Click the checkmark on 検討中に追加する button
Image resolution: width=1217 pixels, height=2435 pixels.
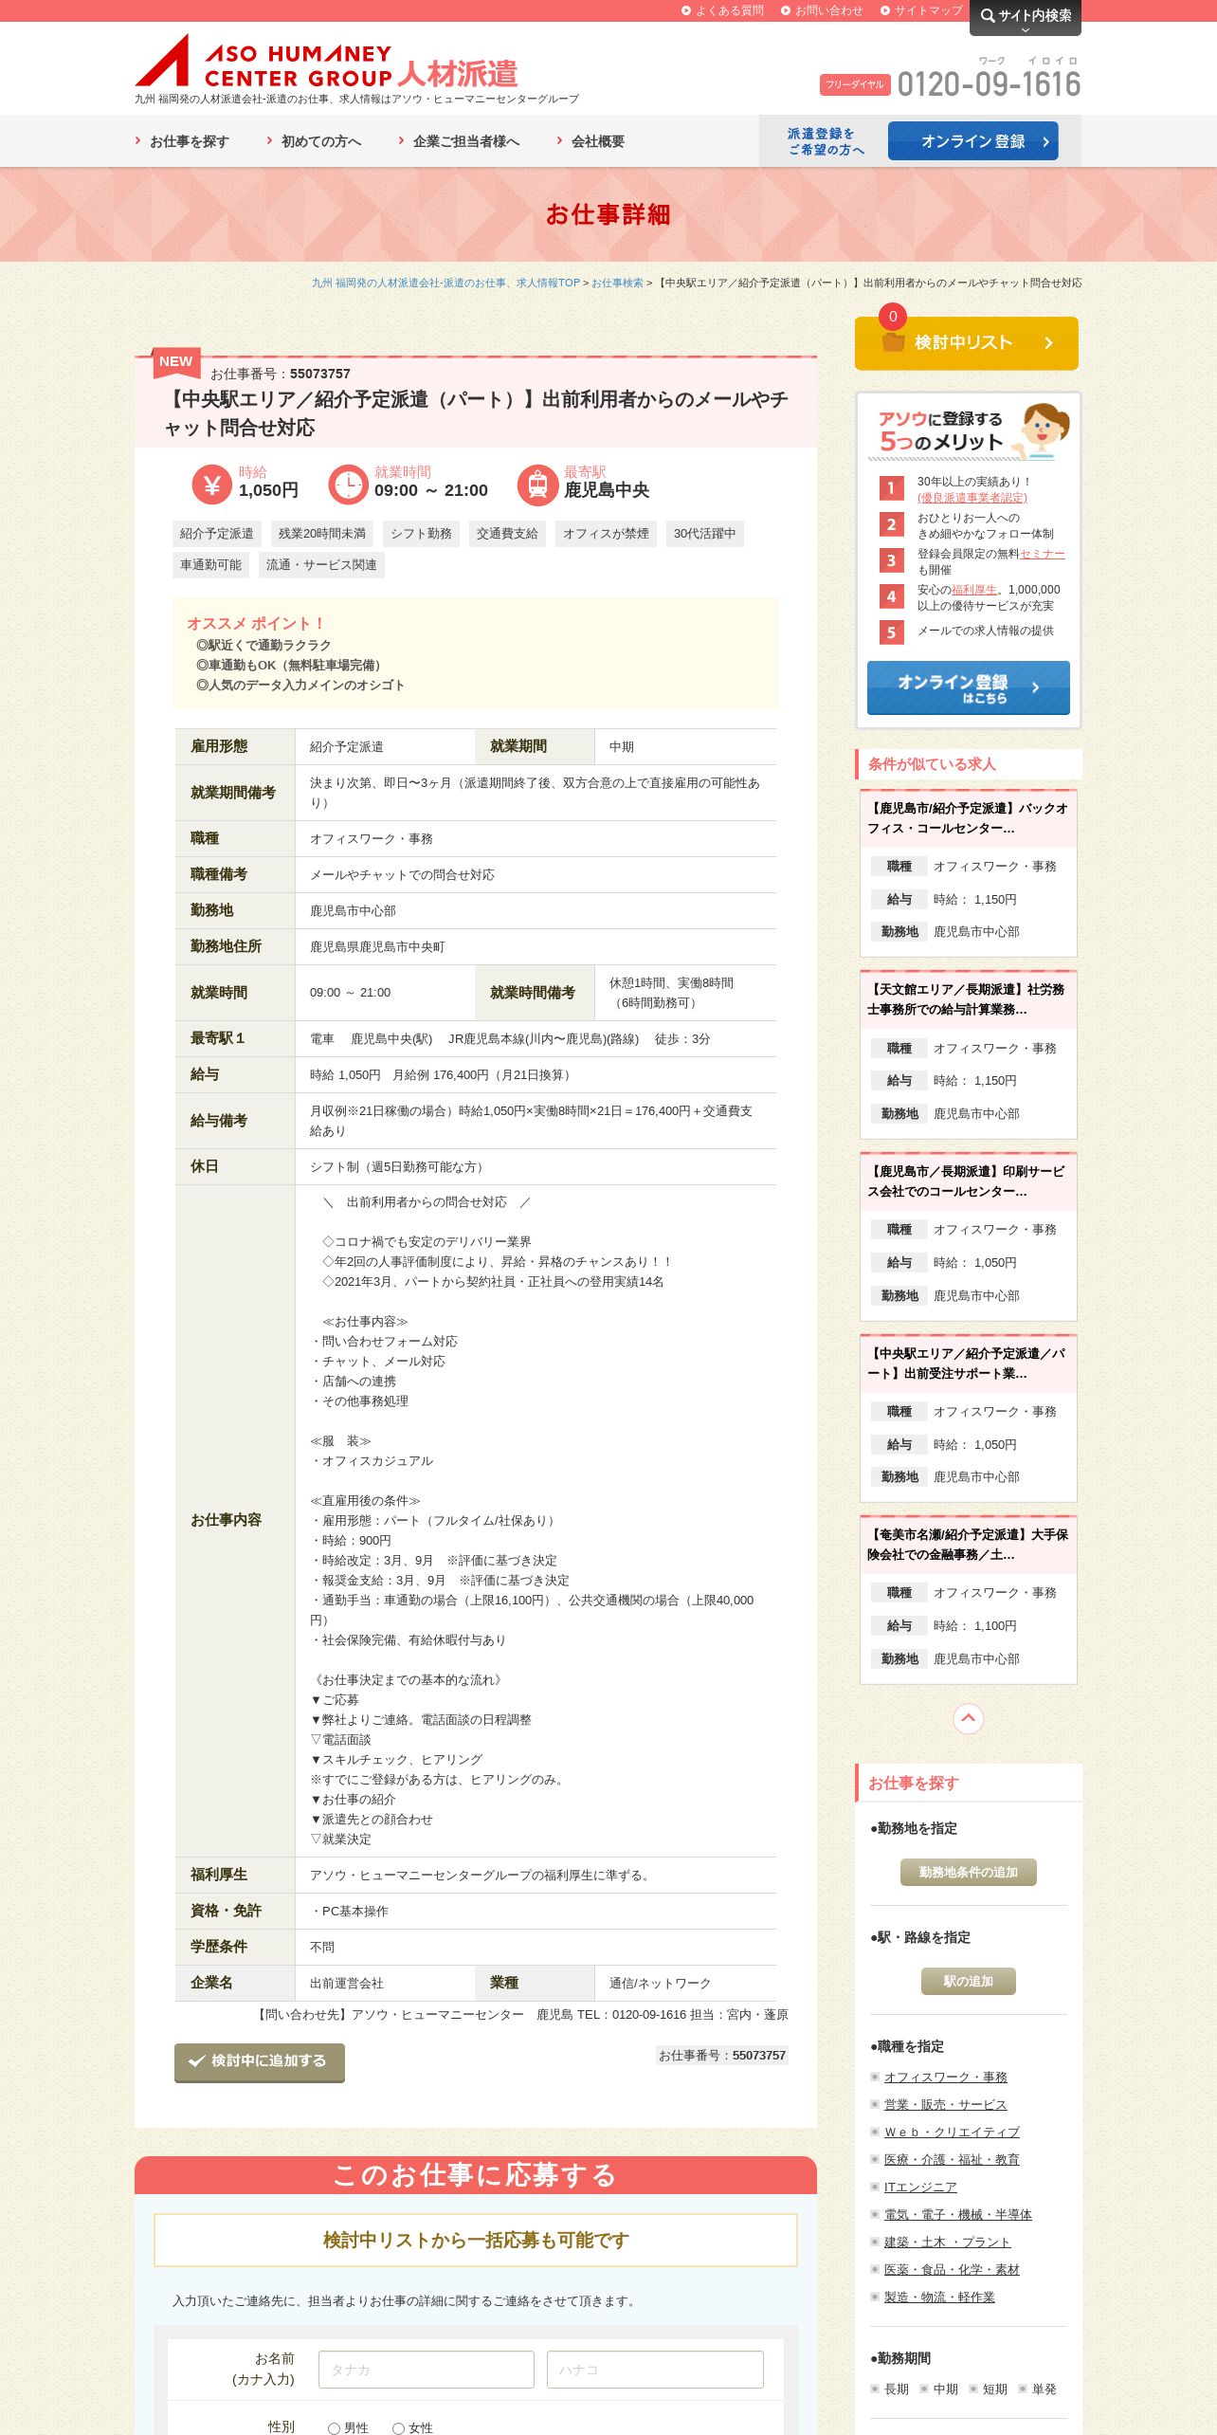click(x=197, y=2060)
